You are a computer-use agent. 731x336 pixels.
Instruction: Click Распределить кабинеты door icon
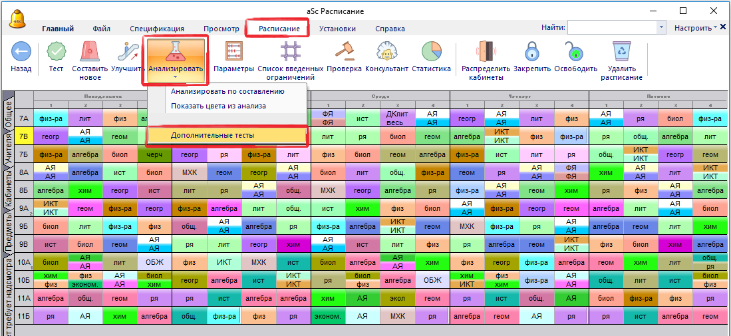click(486, 52)
